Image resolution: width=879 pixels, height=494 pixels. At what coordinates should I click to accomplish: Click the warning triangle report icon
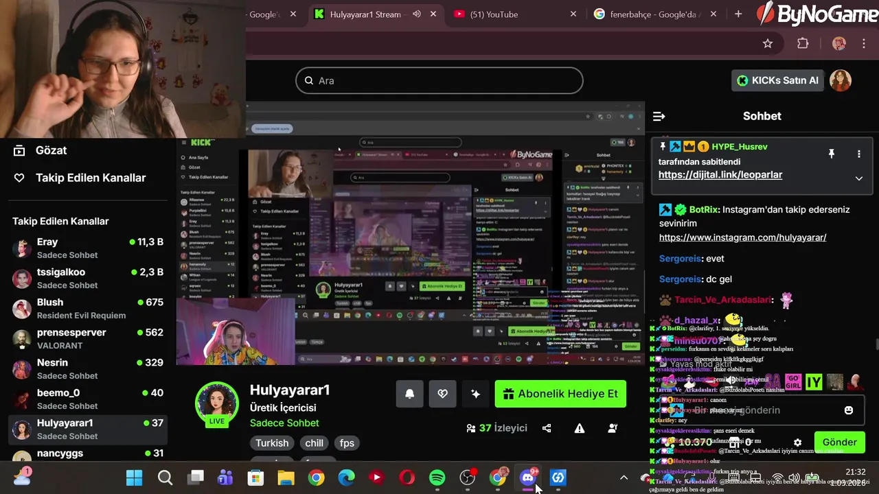[580, 428]
